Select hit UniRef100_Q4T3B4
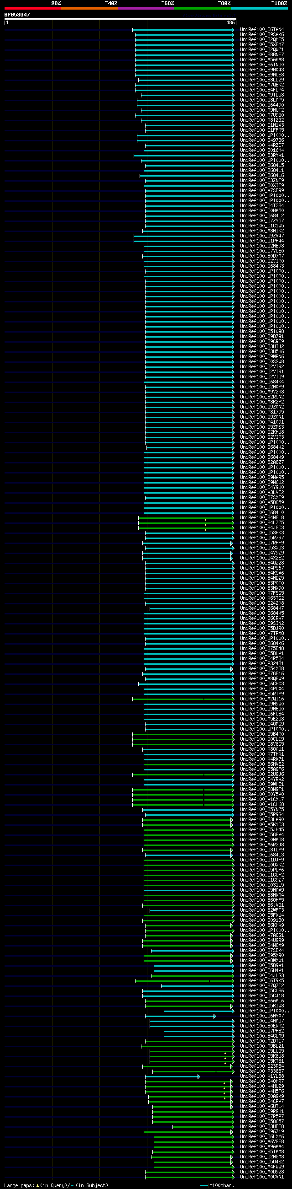292x1189 pixels. click(262, 206)
